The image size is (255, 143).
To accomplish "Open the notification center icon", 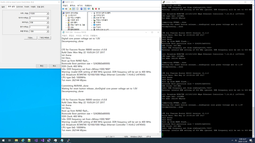I will [251, 140].
